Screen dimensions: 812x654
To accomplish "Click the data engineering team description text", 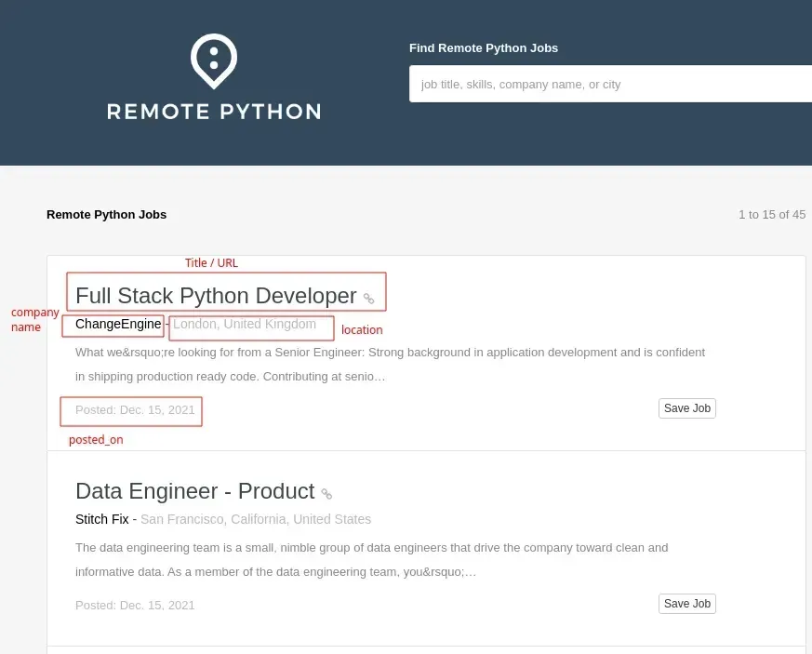I will [372, 559].
